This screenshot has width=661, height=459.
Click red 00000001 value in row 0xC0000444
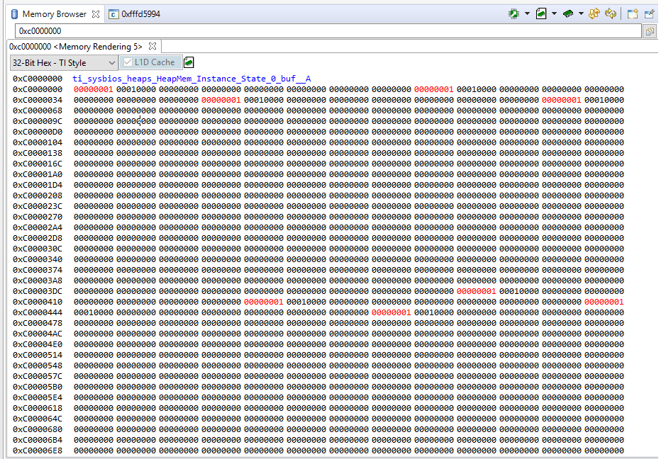pos(391,312)
